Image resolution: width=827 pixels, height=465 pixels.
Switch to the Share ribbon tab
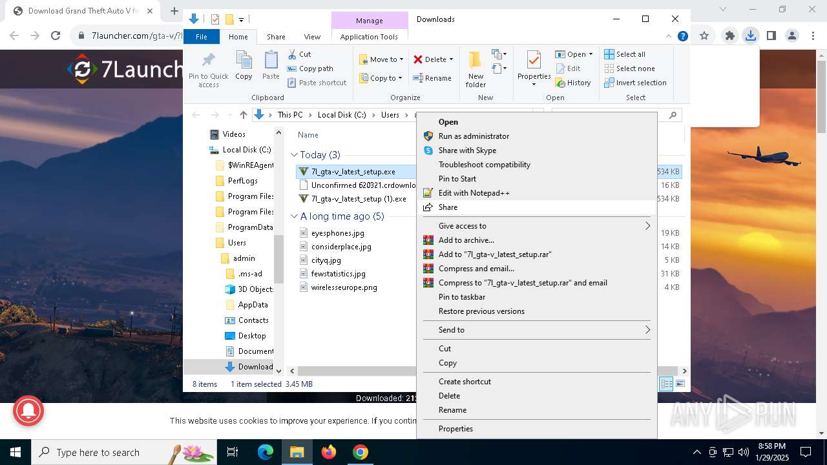click(x=276, y=37)
